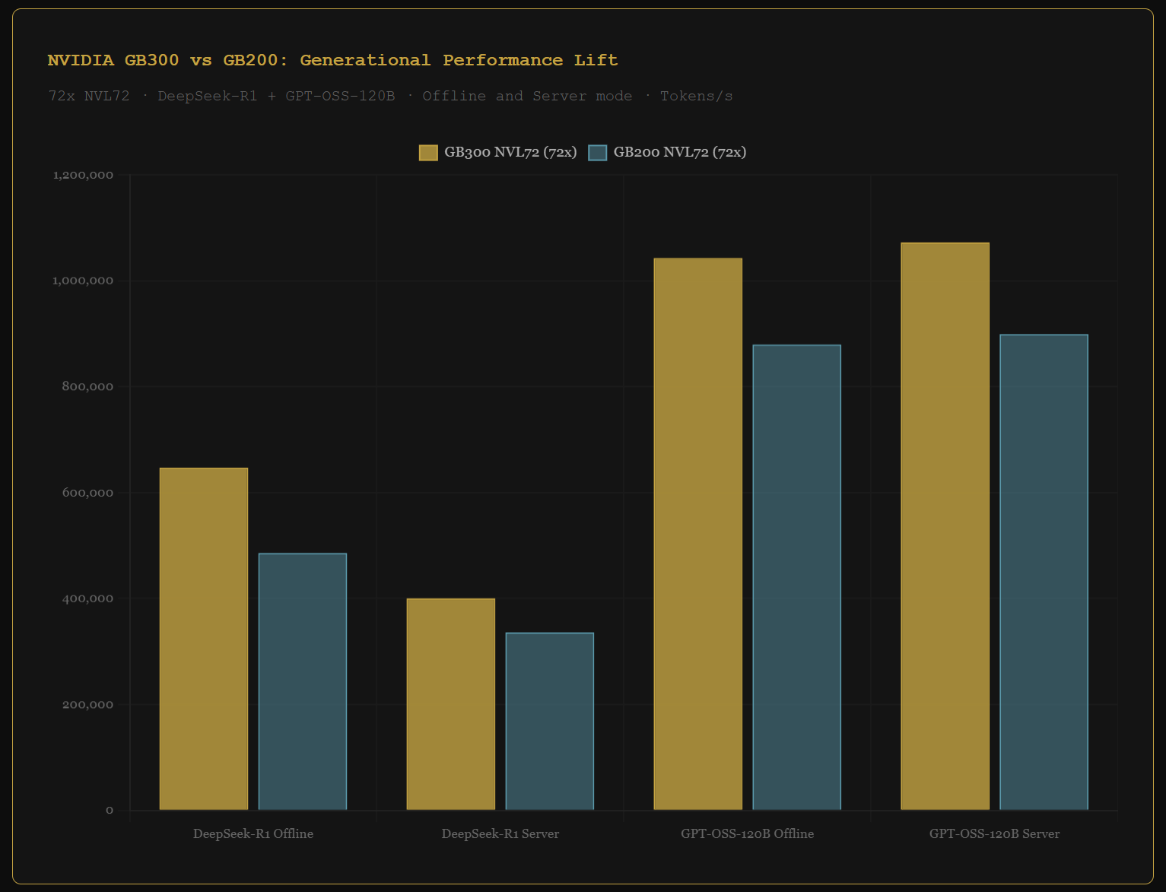This screenshot has height=892, width=1166.
Task: Click the 'GPT-OSS-120B Offline' axis label
Action: 748,834
